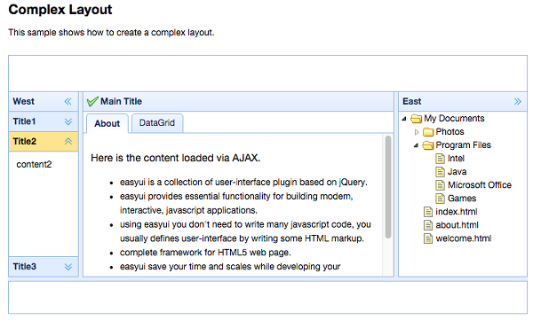Screen dimensions: 533x320
Task: Expand the Photos tree node triangle
Action: pos(417,132)
